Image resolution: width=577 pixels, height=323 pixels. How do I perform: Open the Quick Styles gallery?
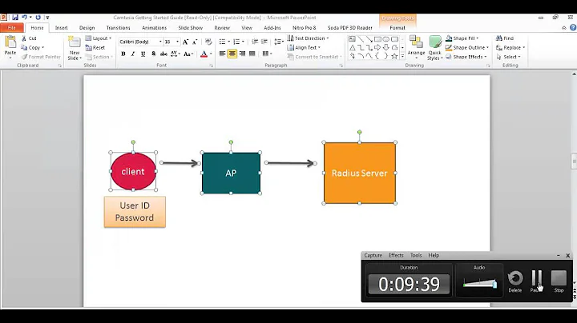click(435, 48)
